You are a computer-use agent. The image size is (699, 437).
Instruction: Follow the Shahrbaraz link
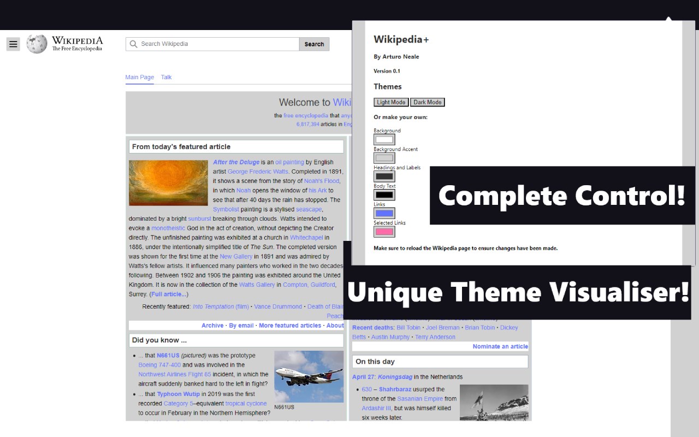[395, 389]
